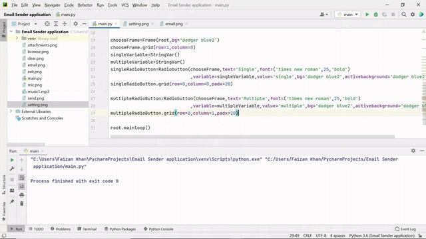Select main.py in project tree
The image size is (426, 239).
pos(35,78)
